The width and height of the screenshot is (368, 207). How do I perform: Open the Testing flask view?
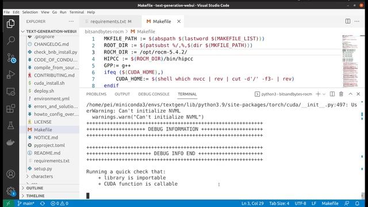(x=10, y=125)
